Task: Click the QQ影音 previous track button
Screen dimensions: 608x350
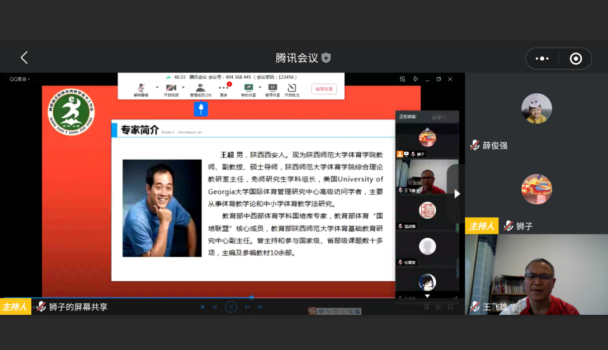Action: 215,307
